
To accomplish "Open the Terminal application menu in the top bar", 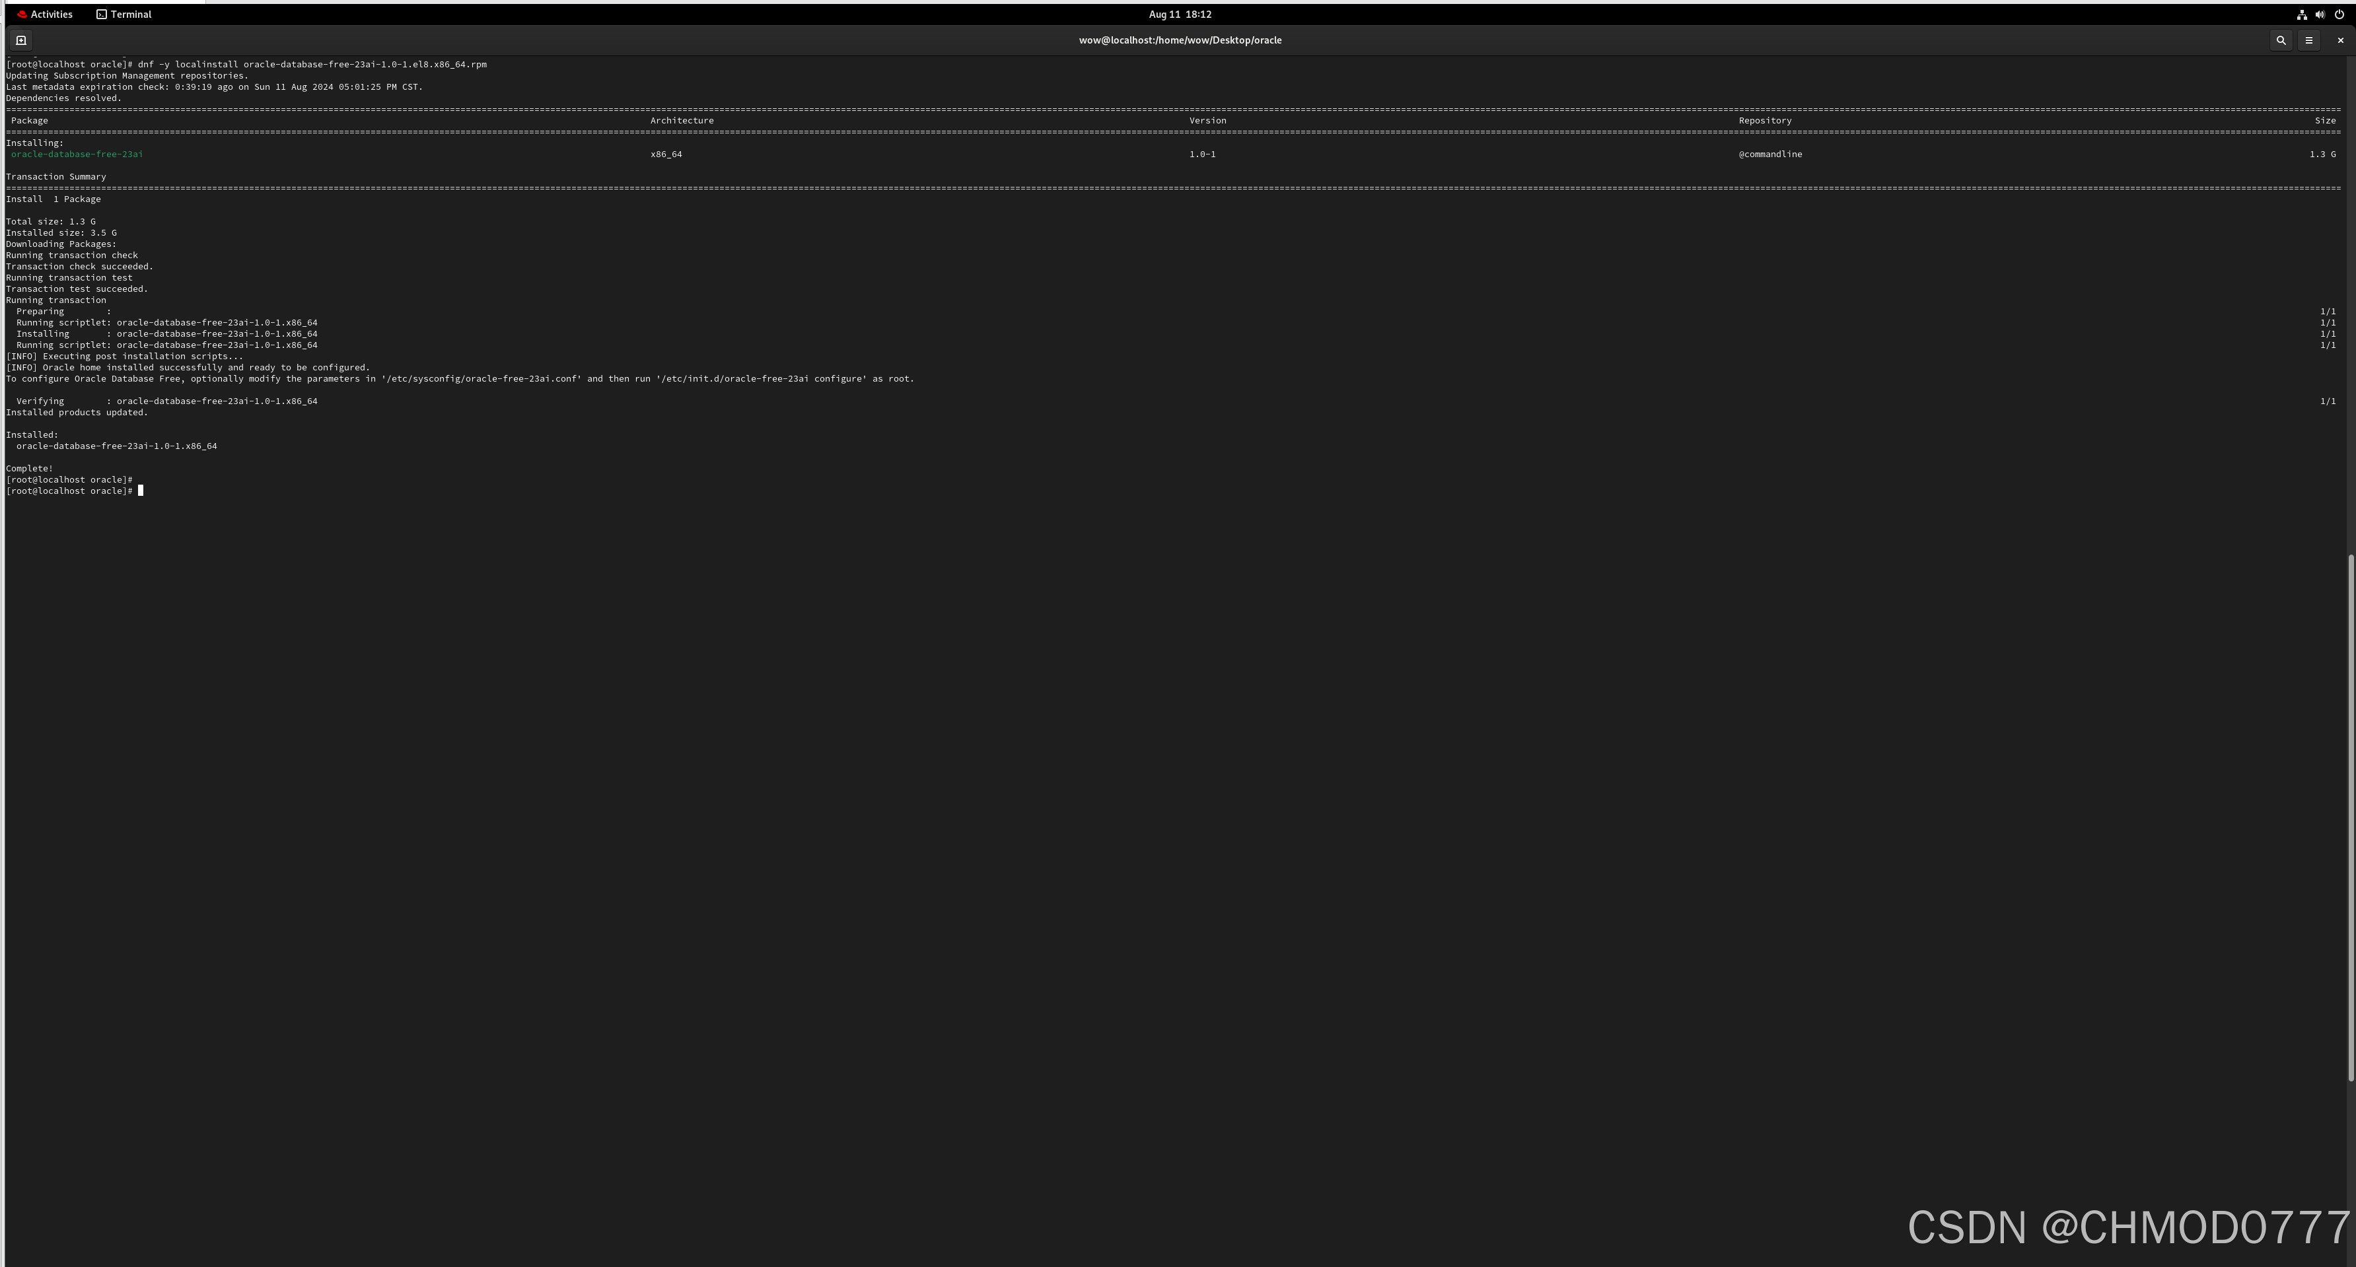I will (x=131, y=15).
